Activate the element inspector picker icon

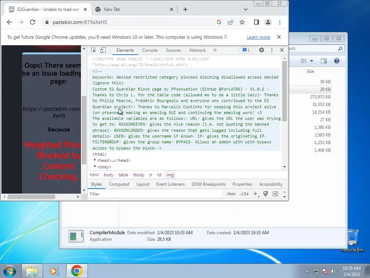pos(94,50)
